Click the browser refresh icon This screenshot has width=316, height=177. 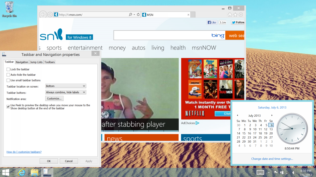[x=139, y=15]
